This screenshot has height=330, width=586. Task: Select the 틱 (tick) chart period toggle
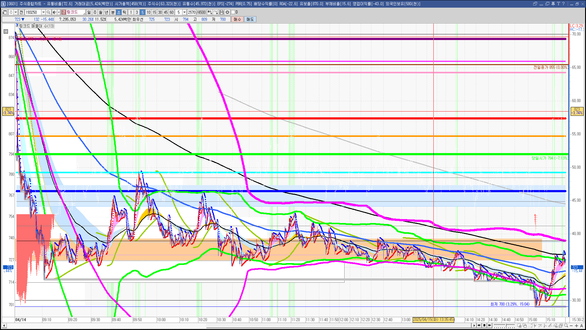[125, 12]
